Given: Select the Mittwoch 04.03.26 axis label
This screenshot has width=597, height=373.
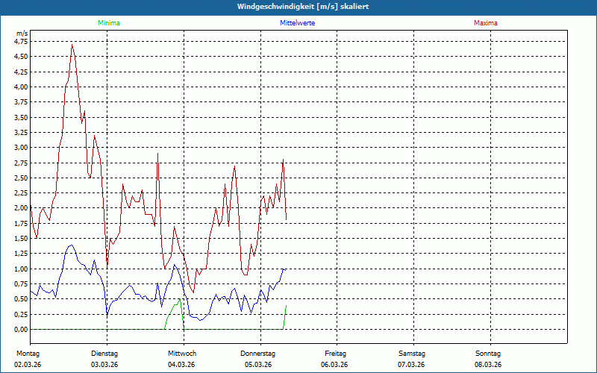Looking at the screenshot, I should click(181, 359).
